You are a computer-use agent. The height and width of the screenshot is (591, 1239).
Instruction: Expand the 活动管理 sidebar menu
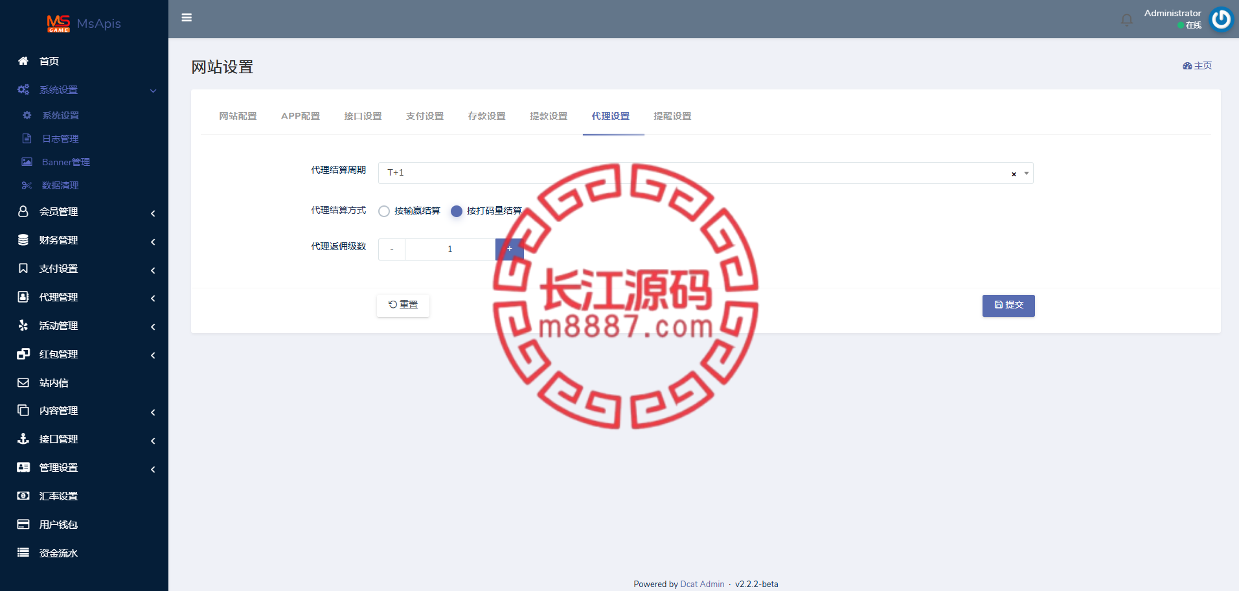(x=153, y=327)
